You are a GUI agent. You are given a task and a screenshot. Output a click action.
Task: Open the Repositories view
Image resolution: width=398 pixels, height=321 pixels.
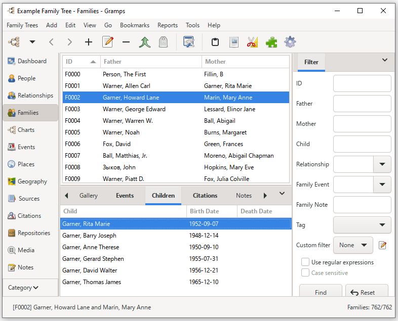click(30, 233)
